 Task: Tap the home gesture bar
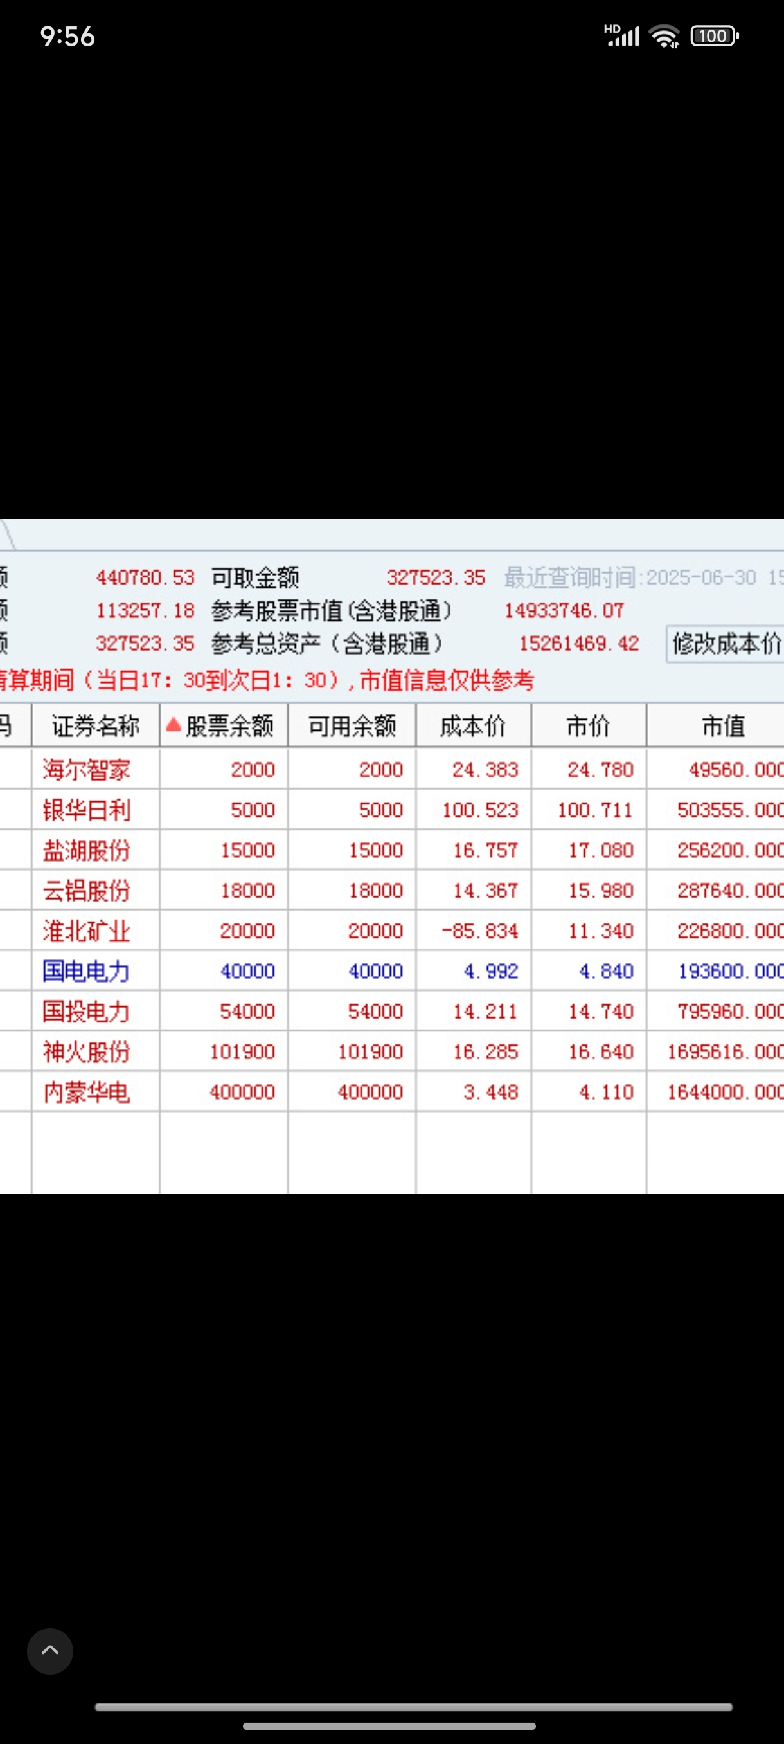pos(389,1726)
